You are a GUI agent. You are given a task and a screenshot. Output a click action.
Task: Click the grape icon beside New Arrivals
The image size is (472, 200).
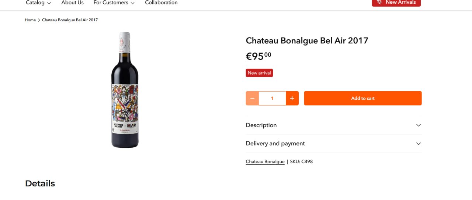pyautogui.click(x=379, y=2)
